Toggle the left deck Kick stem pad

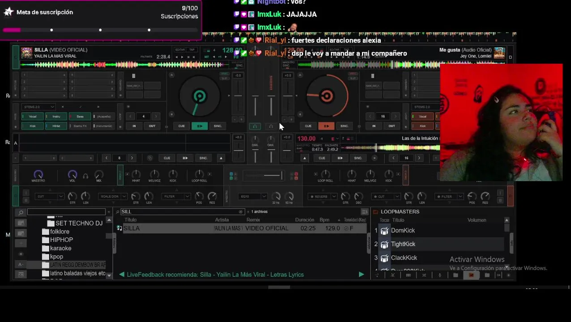[x=32, y=126]
